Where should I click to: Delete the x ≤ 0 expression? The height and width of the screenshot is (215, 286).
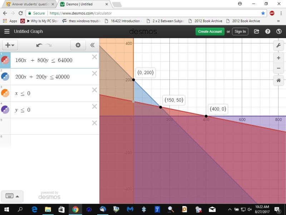[94, 90]
